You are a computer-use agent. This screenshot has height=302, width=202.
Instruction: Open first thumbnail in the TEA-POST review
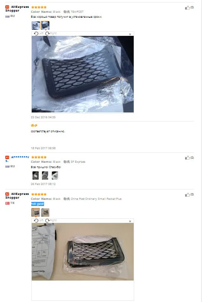click(x=36, y=26)
